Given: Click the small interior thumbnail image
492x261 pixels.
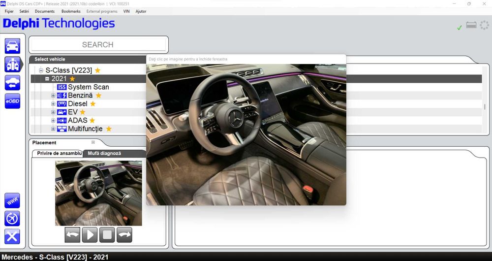Looking at the screenshot, I should [98, 193].
